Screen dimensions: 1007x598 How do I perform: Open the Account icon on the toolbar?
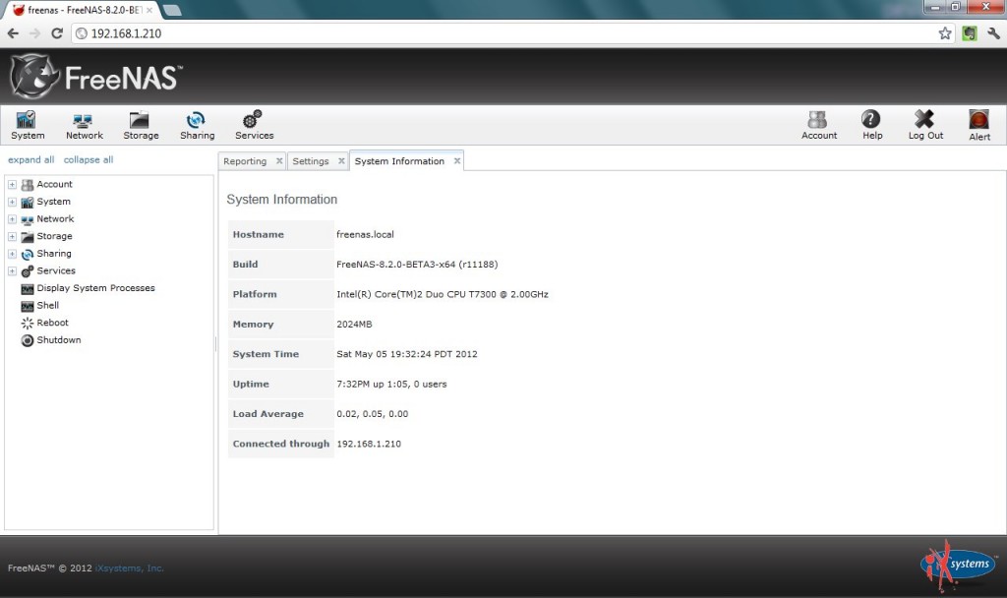[x=819, y=123]
